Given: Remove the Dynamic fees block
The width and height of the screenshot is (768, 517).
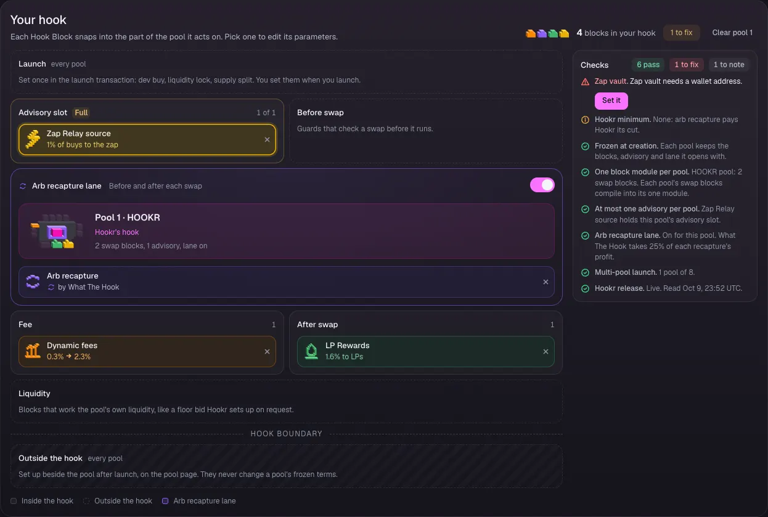Looking at the screenshot, I should point(267,352).
